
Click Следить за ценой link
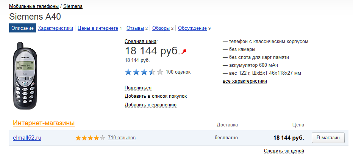click(284, 151)
